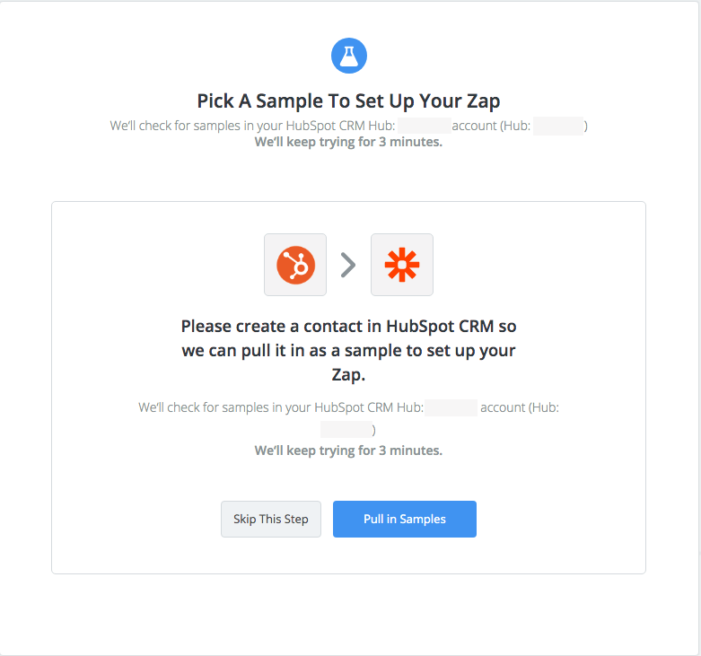
Task: Select the Zapier asterisk logo tile
Action: tap(402, 265)
